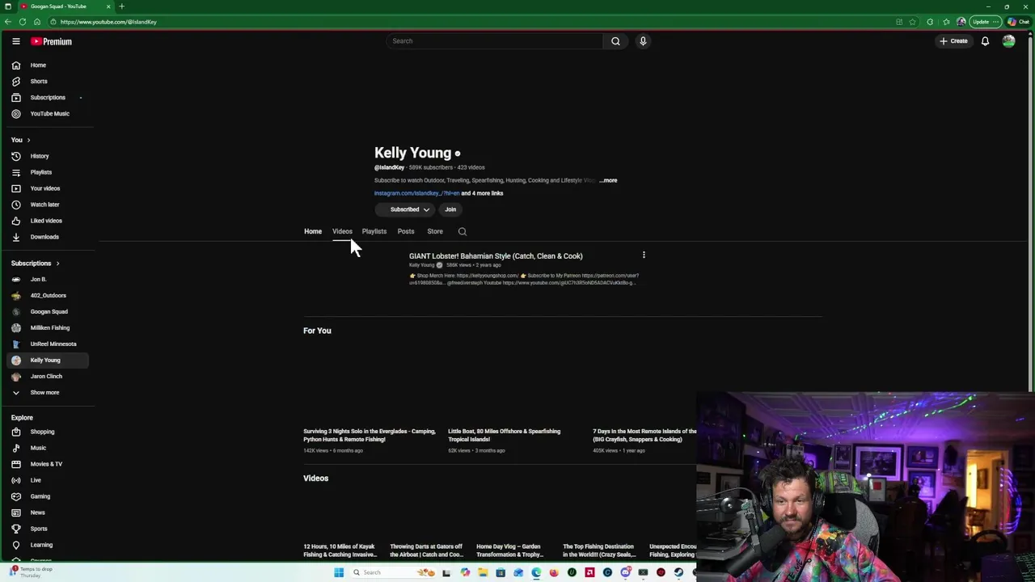Switch to channel Posts tab
The image size is (1035, 582).
pyautogui.click(x=406, y=231)
